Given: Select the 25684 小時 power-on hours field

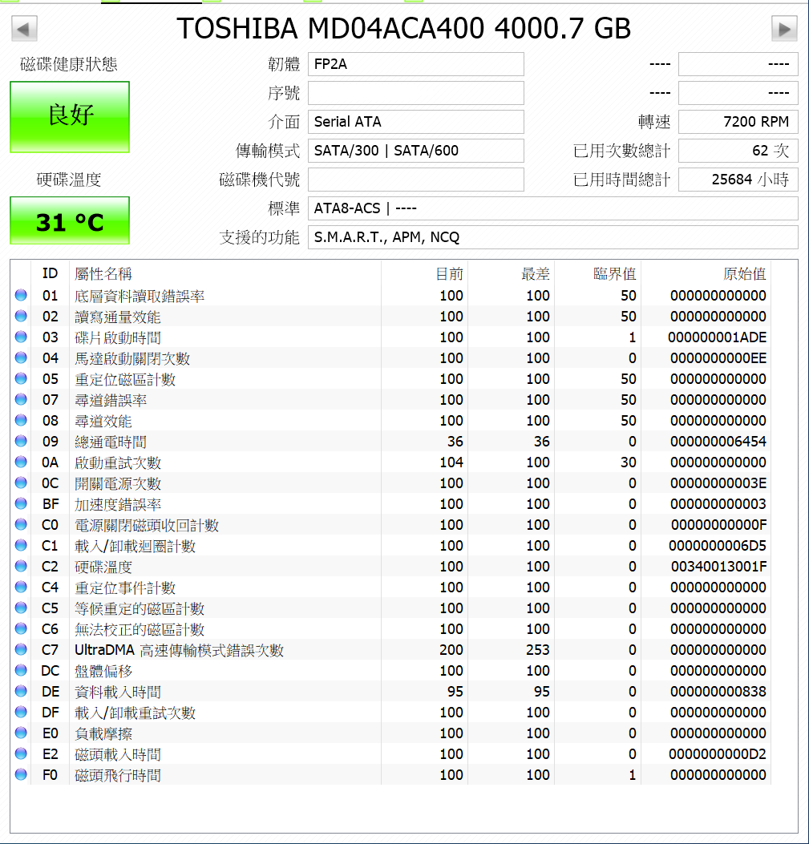Looking at the screenshot, I should 738,180.
